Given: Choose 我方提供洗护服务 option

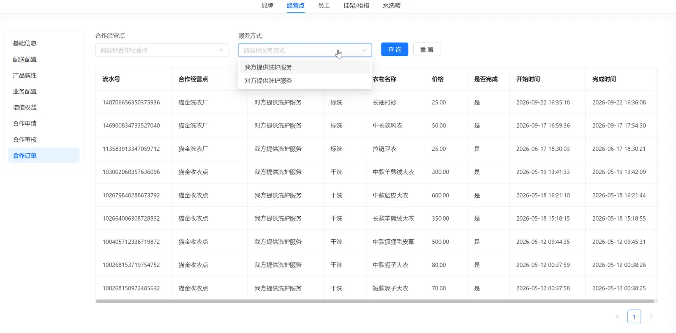Looking at the screenshot, I should pyautogui.click(x=305, y=67).
